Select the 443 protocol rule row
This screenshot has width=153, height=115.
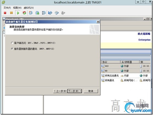click(x=126, y=66)
